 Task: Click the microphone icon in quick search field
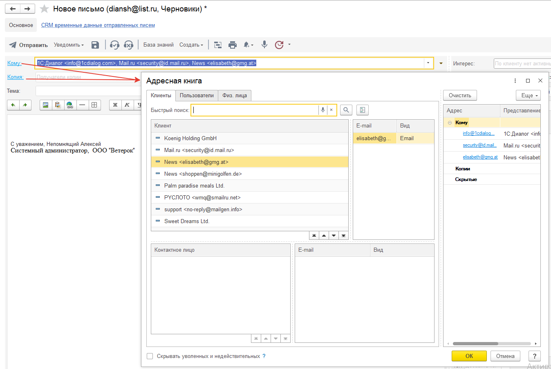323,110
